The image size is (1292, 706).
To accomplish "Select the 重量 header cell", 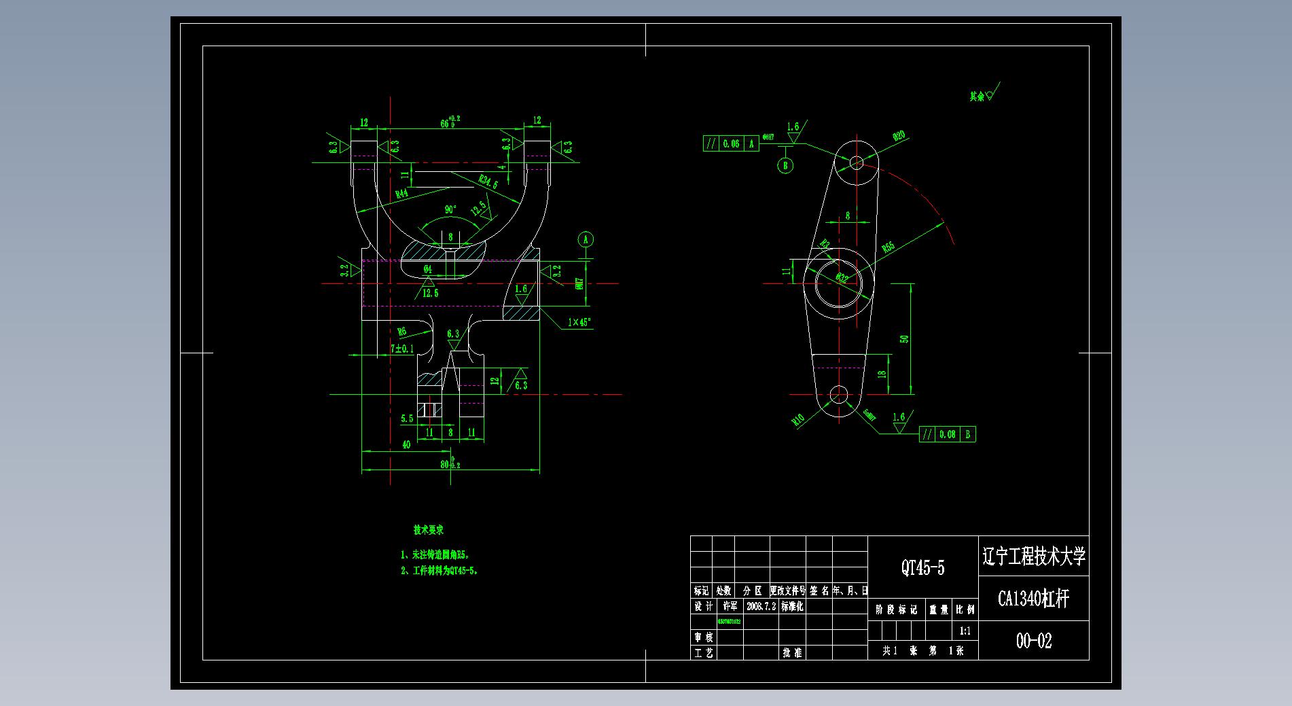I will (x=939, y=610).
